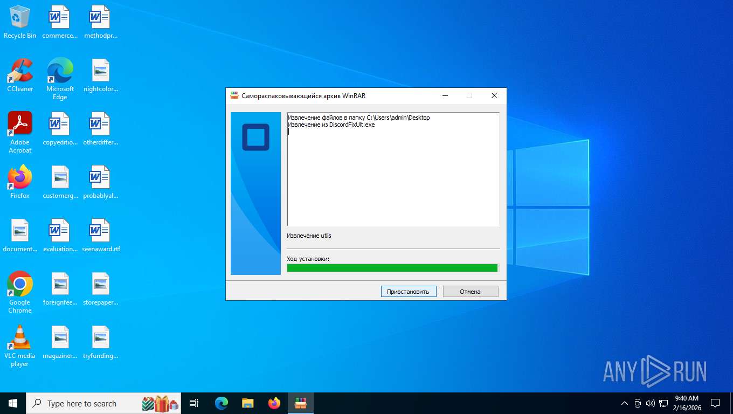
Task: Select the VLC media player shortcut
Action: click(x=20, y=346)
